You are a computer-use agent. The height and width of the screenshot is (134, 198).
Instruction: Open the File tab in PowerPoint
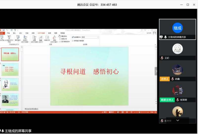pos(2,33)
